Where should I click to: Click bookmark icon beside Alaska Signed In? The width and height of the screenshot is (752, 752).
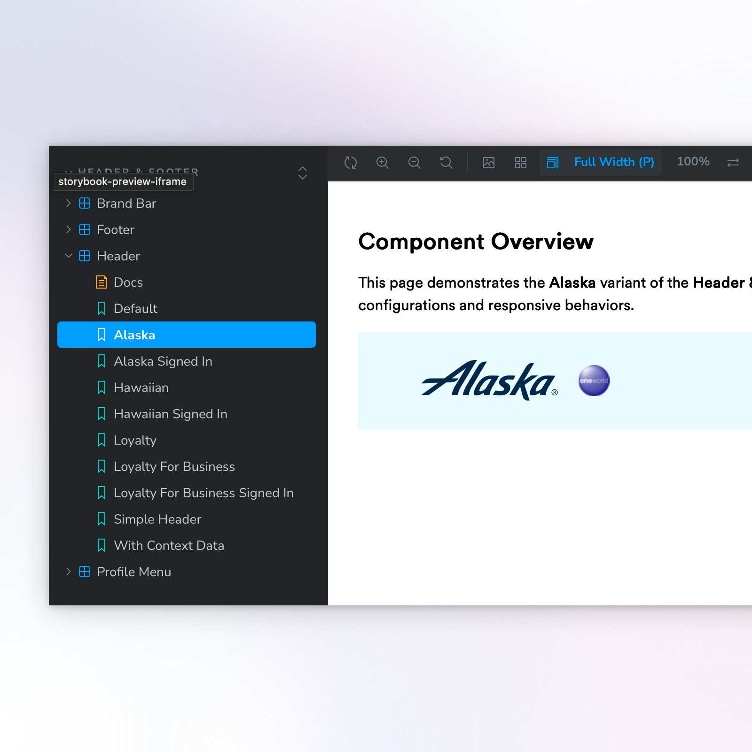102,361
